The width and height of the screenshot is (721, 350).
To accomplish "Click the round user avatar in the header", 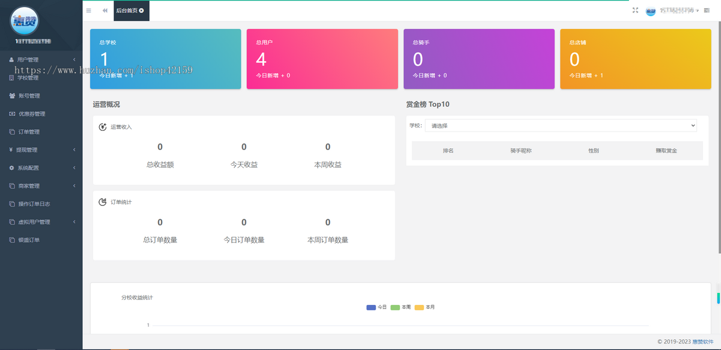I will [651, 11].
